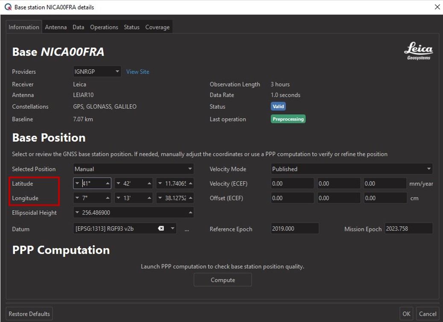Expand the Datum dropdown arrow
This screenshot has width=443, height=322.
pos(173,229)
